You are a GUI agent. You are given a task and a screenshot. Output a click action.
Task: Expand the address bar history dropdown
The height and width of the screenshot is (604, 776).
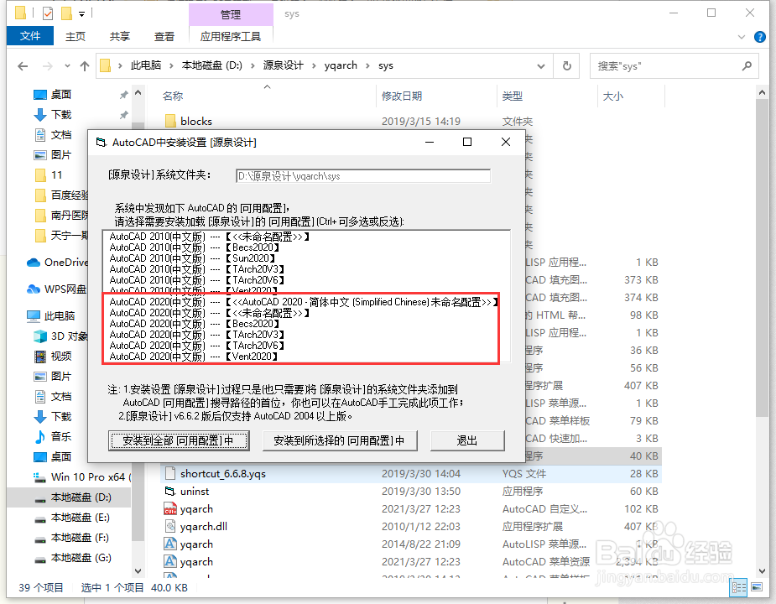pyautogui.click(x=541, y=65)
